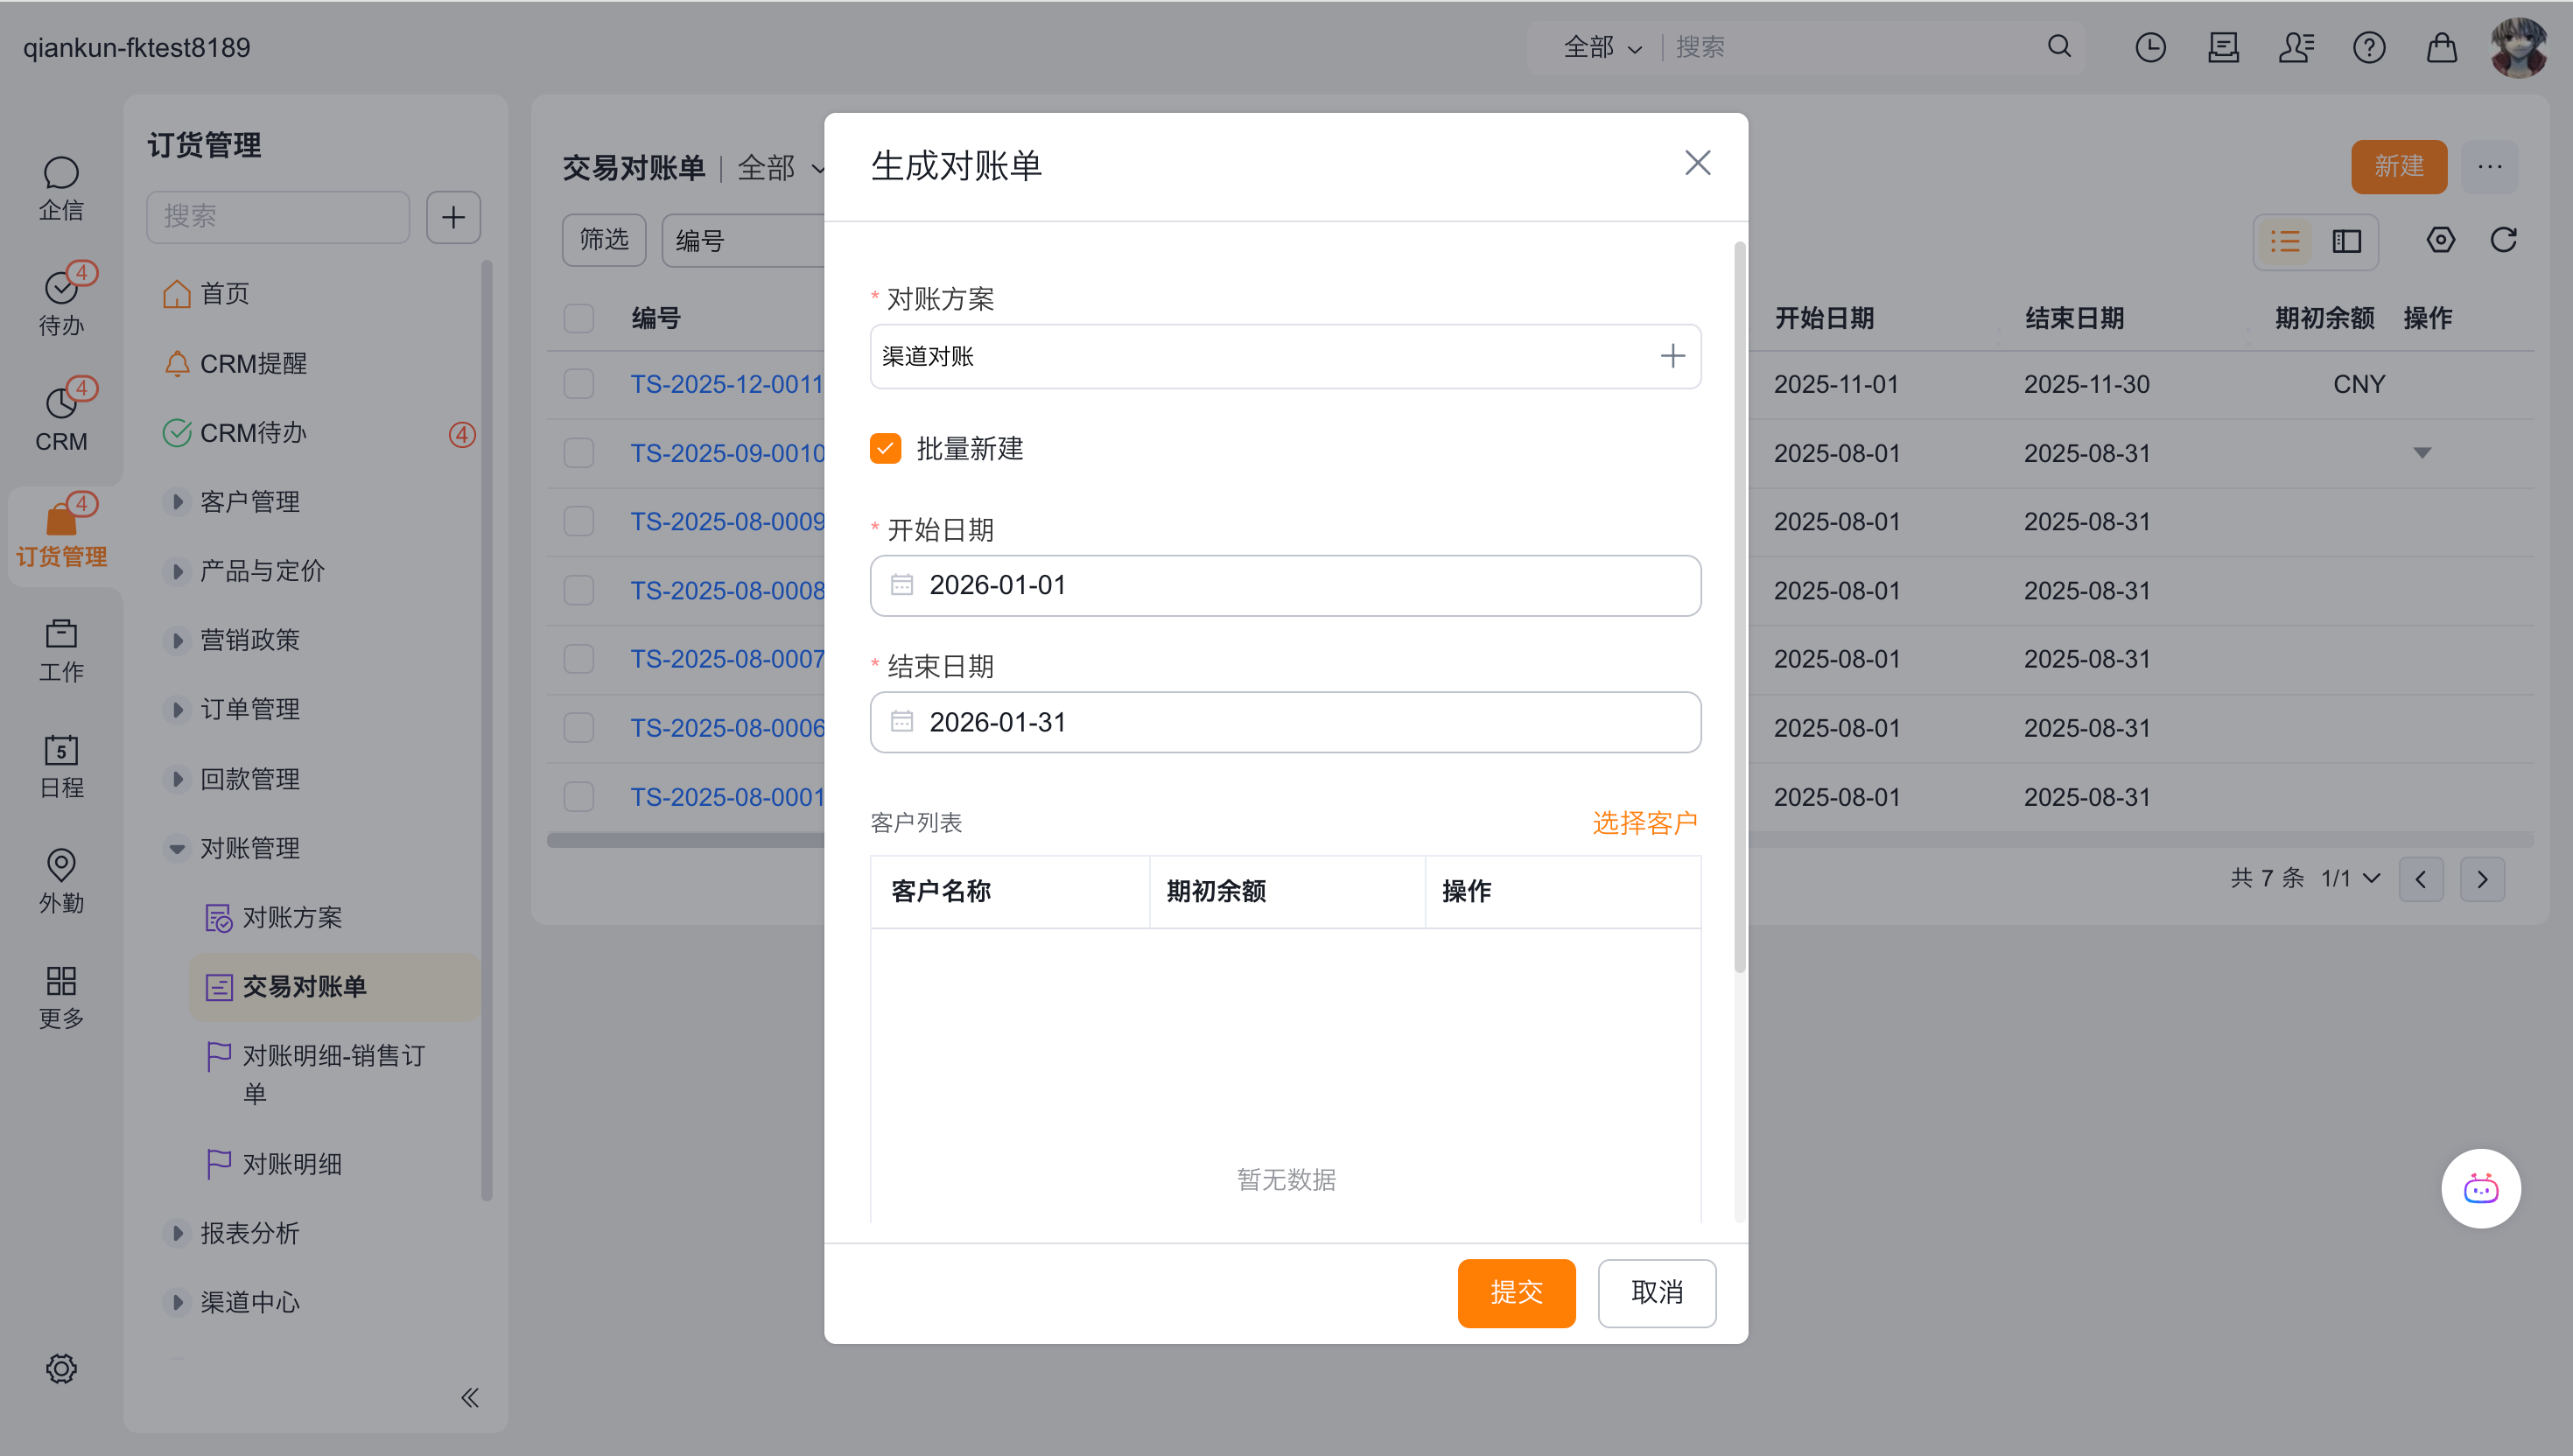The image size is (2573, 1456).
Task: Tick checkbox for row TS-2025-12-0011
Action: [x=578, y=384]
